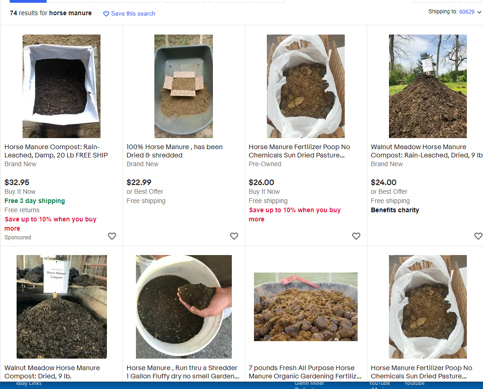Open '100% Horse Manure, has been Dried' title

(x=174, y=151)
